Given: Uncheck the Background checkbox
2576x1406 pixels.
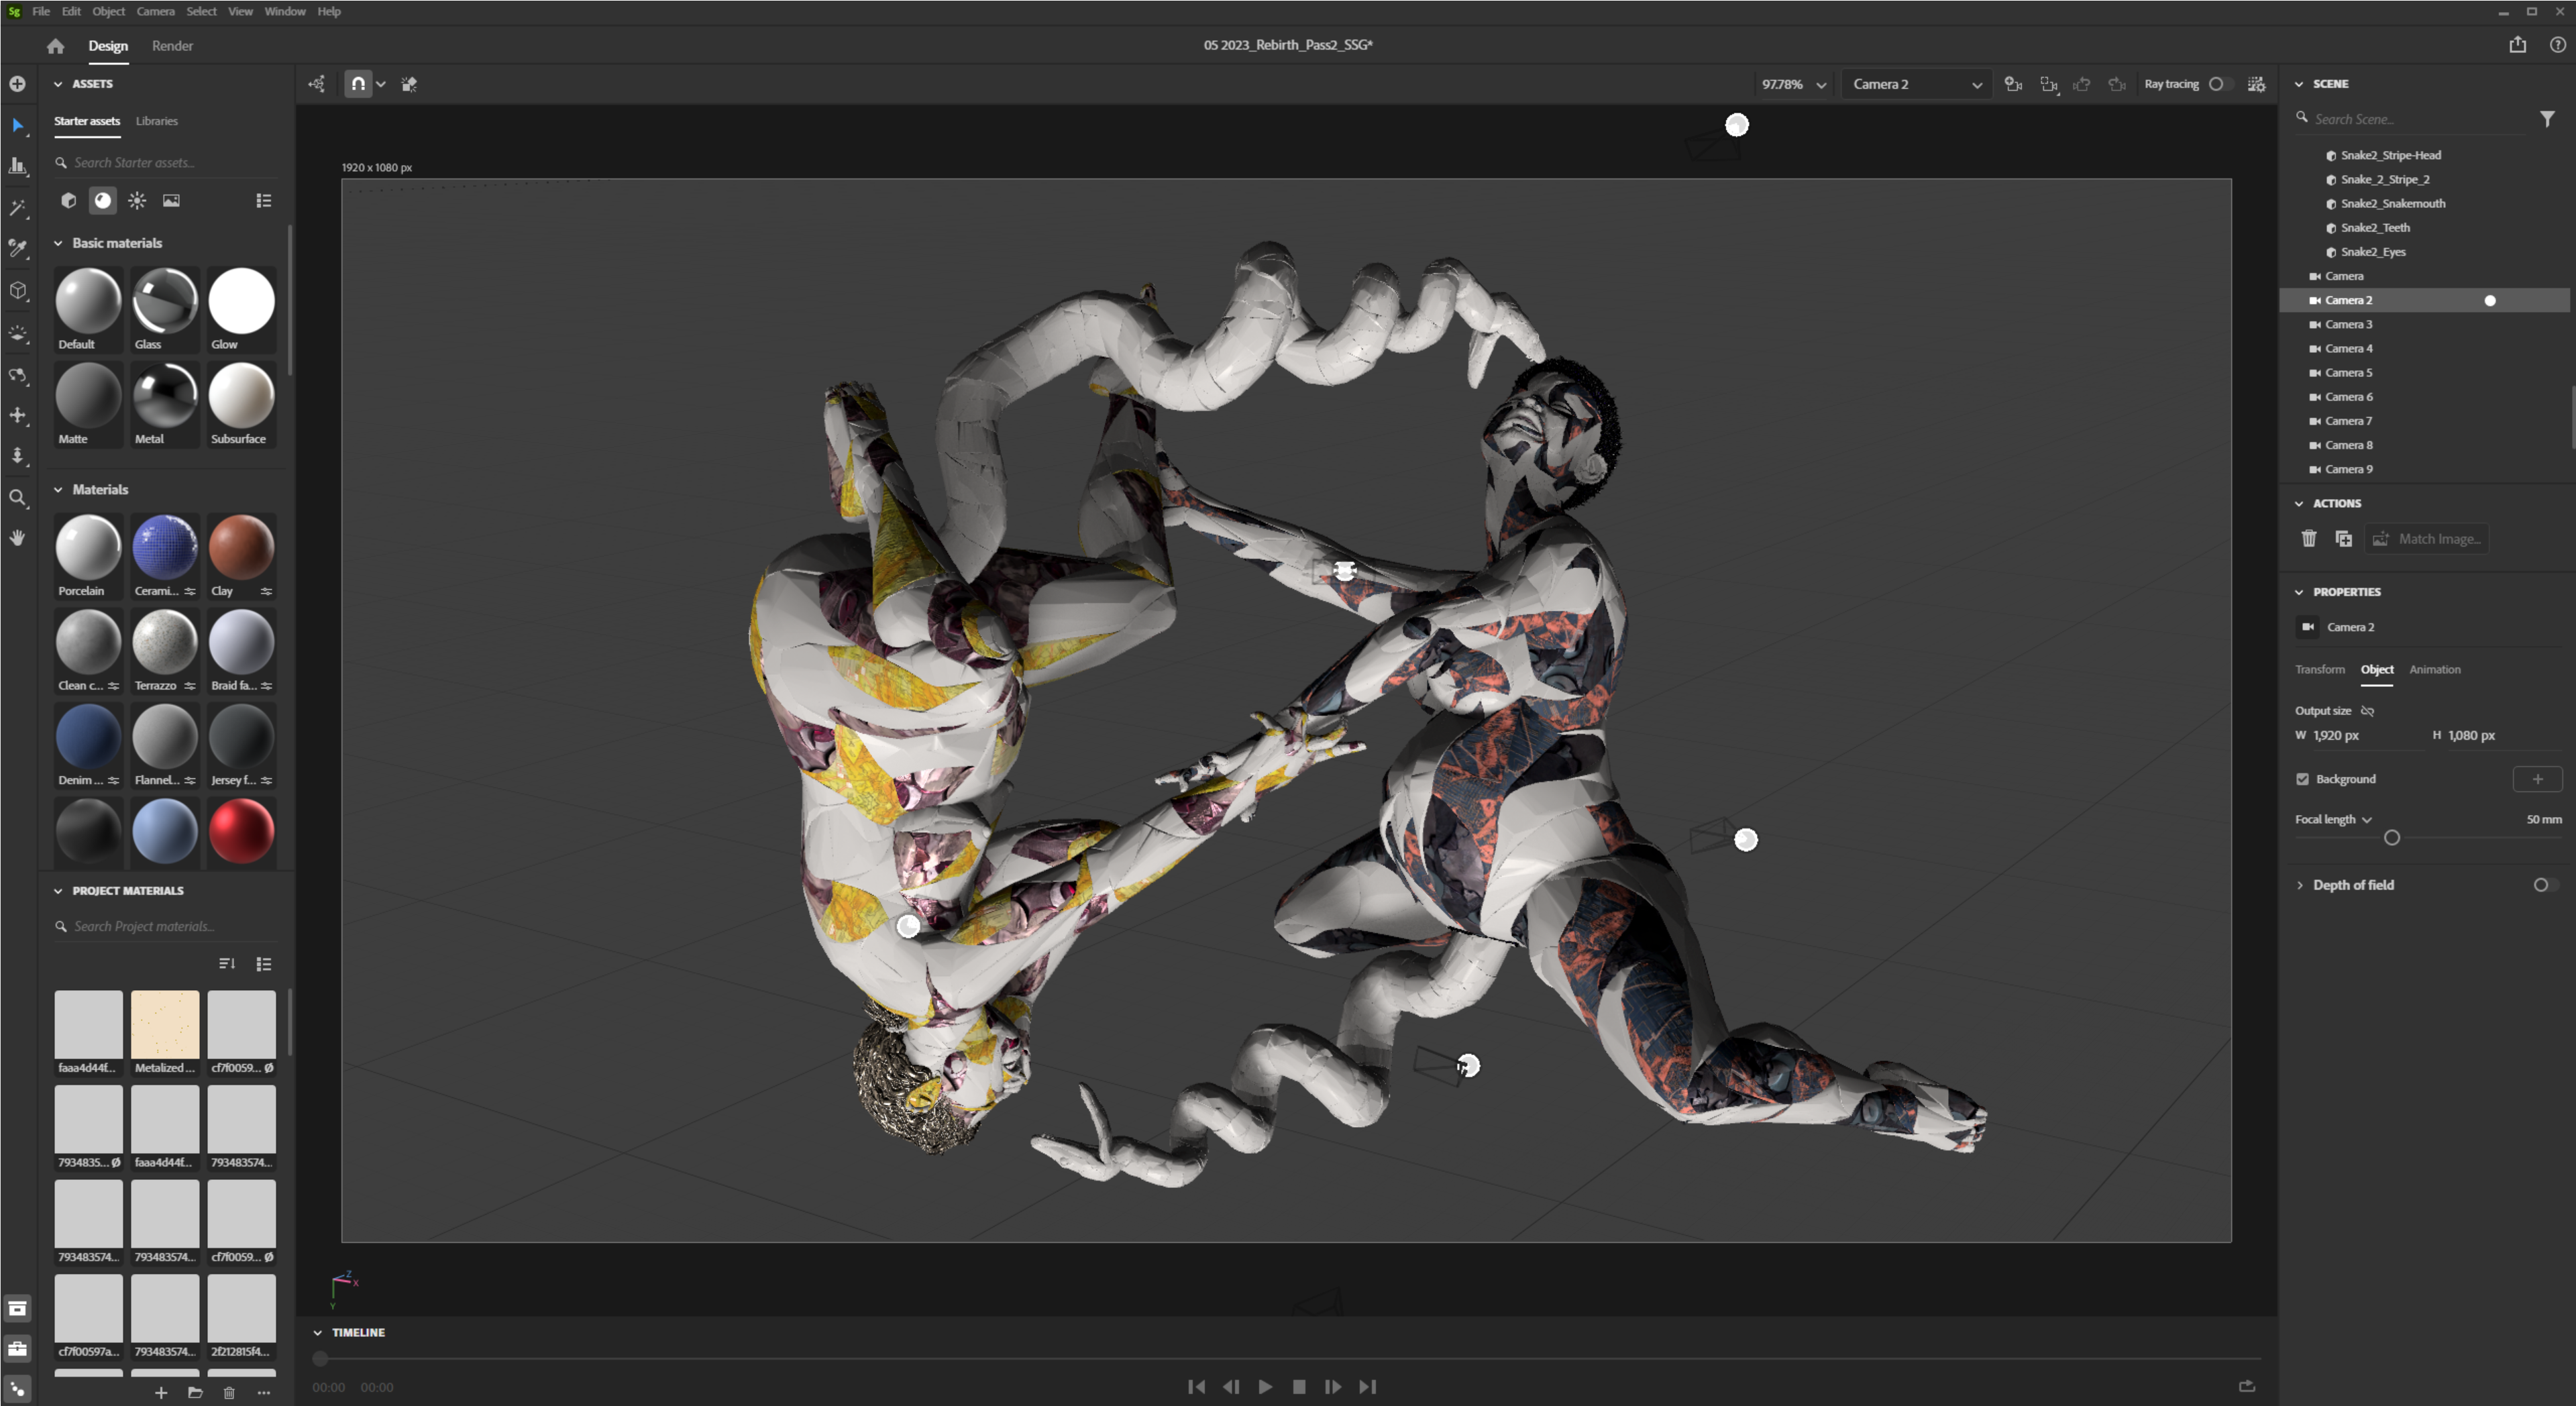Looking at the screenshot, I should point(2302,779).
